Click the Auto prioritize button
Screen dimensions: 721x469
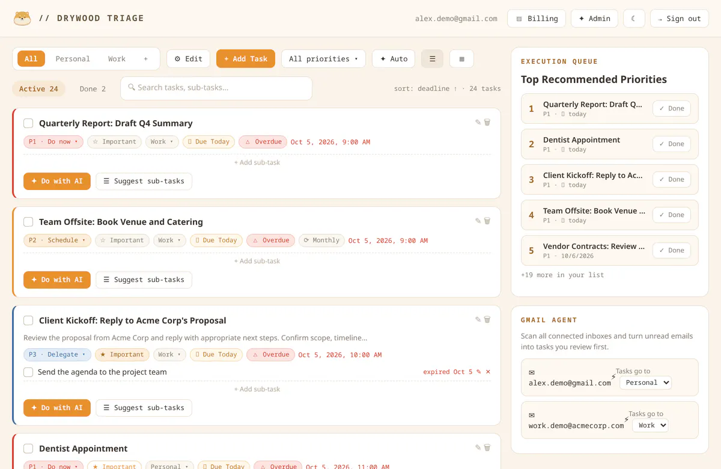click(394, 59)
